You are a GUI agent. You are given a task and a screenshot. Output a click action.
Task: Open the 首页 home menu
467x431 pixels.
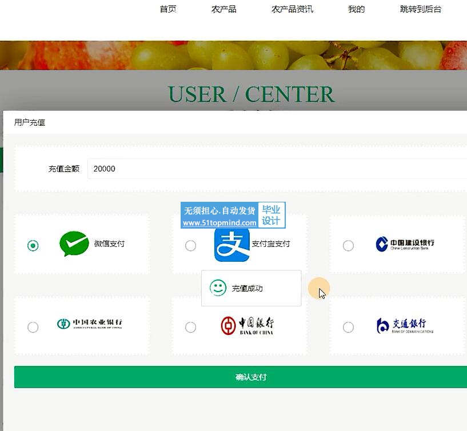(x=168, y=9)
